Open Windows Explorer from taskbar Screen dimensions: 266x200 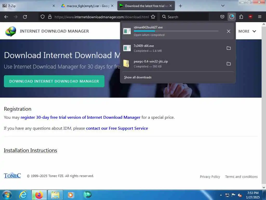[55, 195]
